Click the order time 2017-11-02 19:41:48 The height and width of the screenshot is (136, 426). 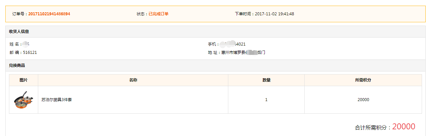pyautogui.click(x=274, y=14)
